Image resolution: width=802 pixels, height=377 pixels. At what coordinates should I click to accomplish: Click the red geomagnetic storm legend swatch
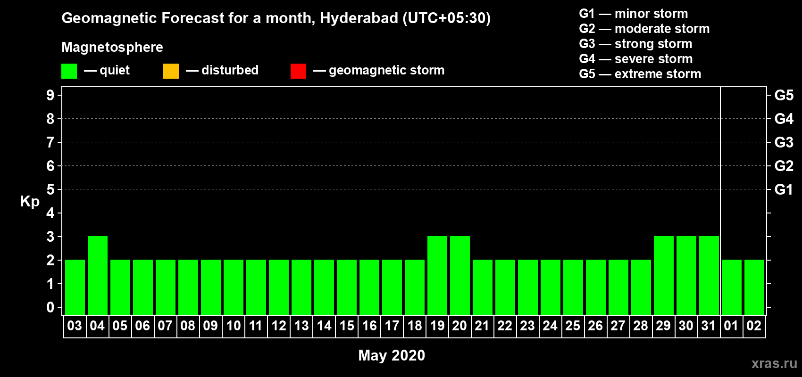tap(298, 71)
